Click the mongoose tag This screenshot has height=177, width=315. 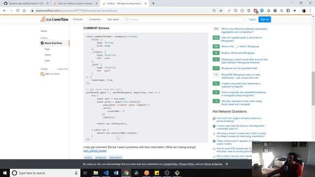pyautogui.click(x=100, y=157)
